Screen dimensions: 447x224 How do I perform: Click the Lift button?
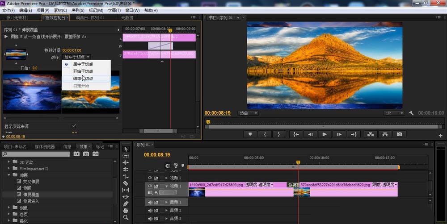pyautogui.click(x=371, y=134)
